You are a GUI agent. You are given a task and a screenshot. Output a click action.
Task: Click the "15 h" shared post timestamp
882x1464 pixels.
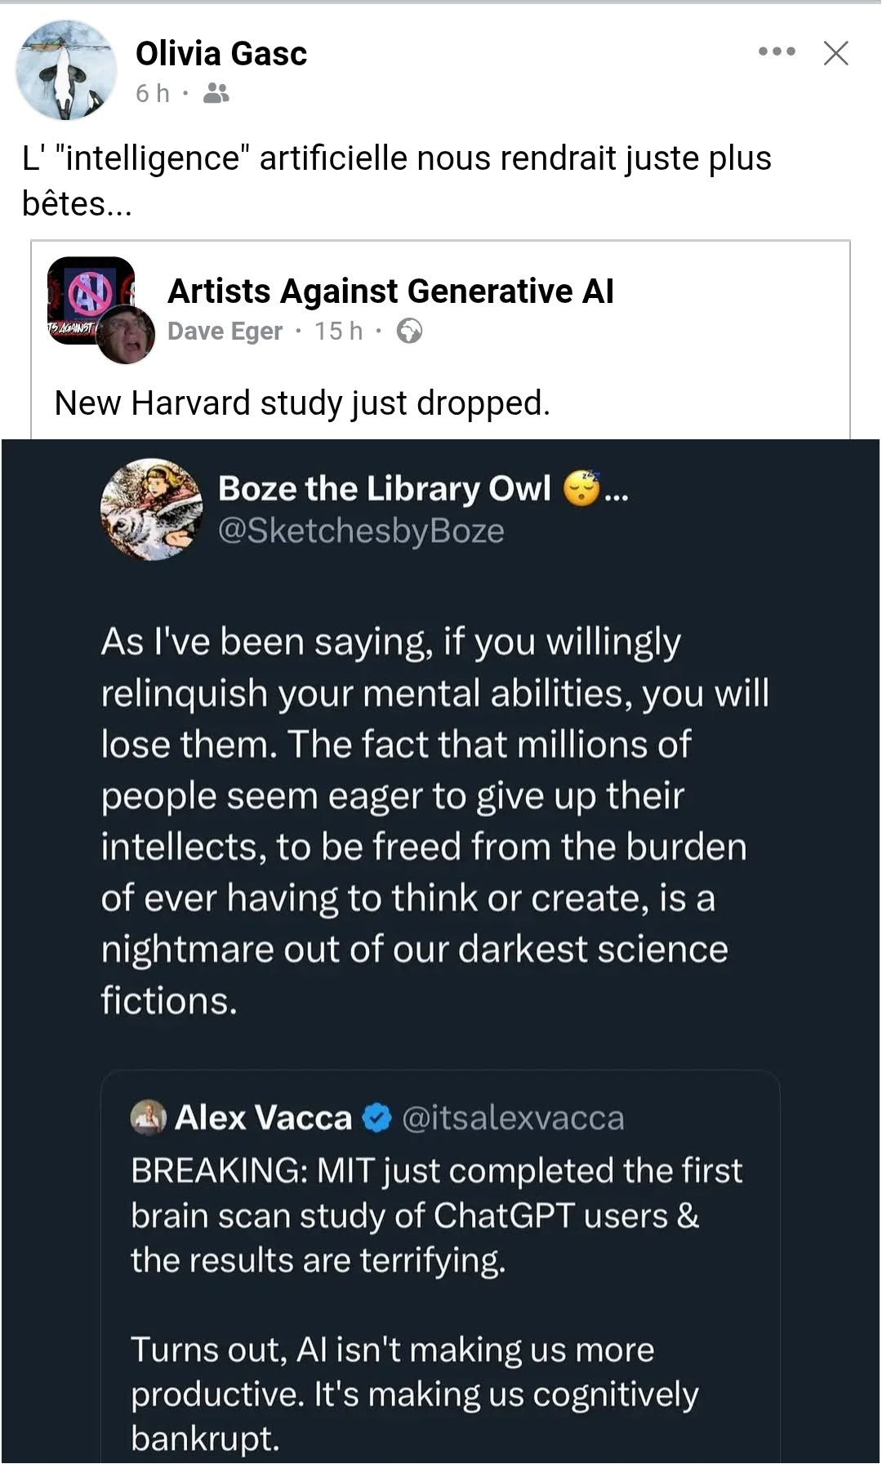(x=338, y=331)
